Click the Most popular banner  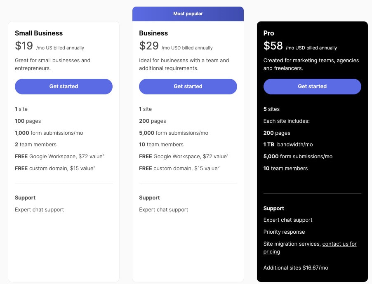(188, 13)
